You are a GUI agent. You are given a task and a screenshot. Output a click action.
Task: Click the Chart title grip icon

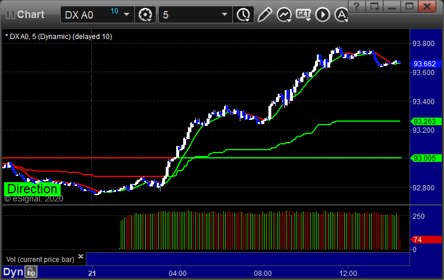coord(11,15)
